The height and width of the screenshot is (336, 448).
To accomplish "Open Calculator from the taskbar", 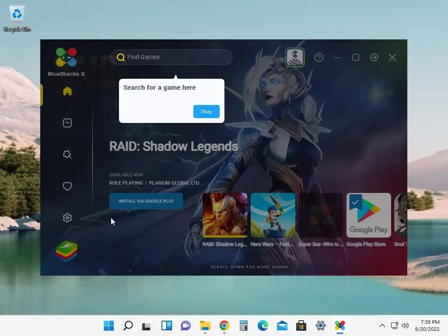I will tap(243, 325).
